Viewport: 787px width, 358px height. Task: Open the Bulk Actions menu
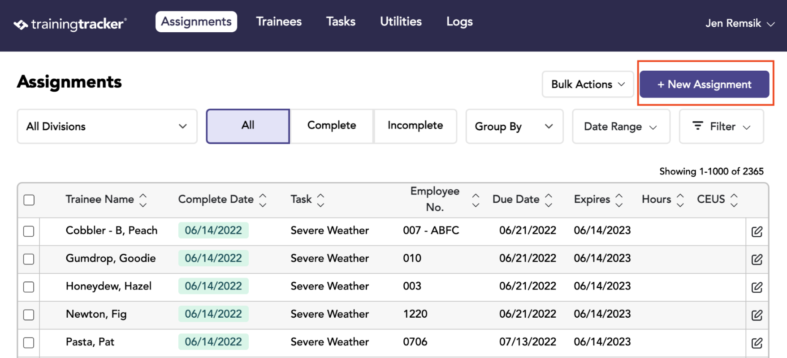588,84
